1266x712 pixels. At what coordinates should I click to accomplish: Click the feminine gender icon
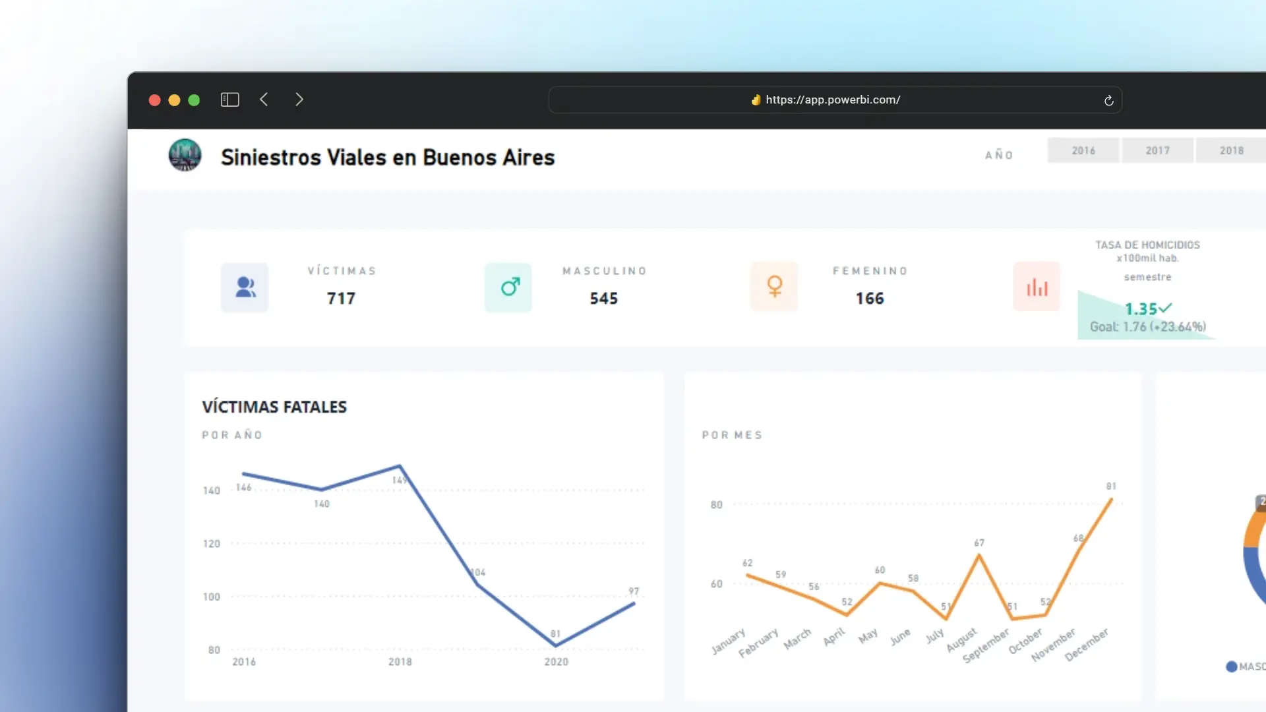773,285
